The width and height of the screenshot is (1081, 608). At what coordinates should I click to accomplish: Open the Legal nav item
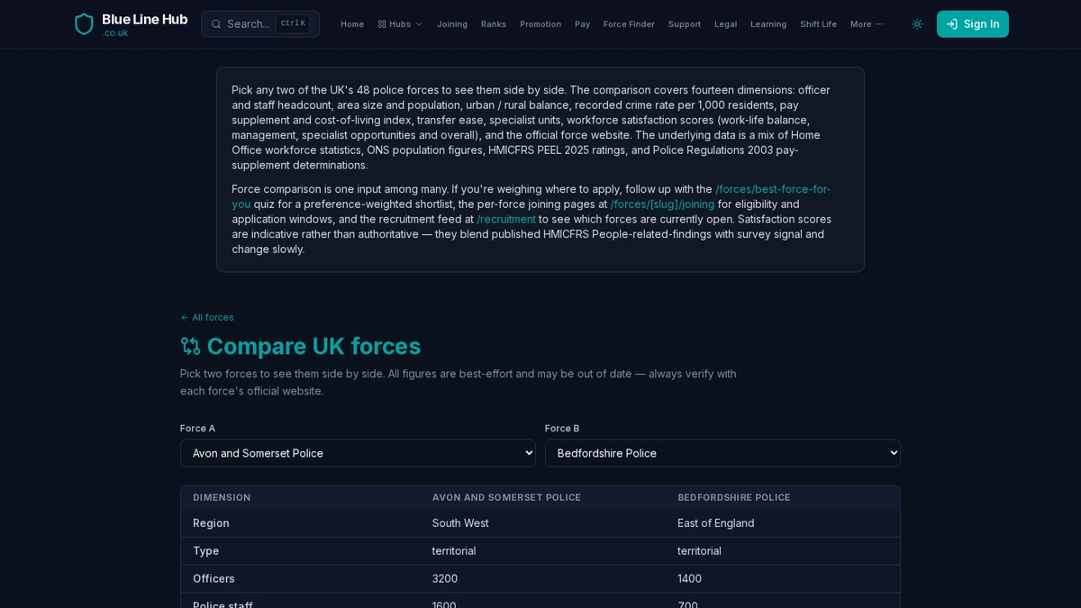pos(726,24)
